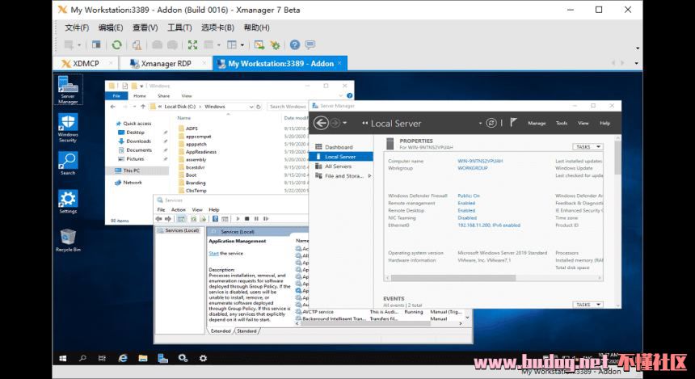695x379 pixels.
Task: Open the layout dropdown arrow in Xmanager toolbar
Action: (242, 44)
